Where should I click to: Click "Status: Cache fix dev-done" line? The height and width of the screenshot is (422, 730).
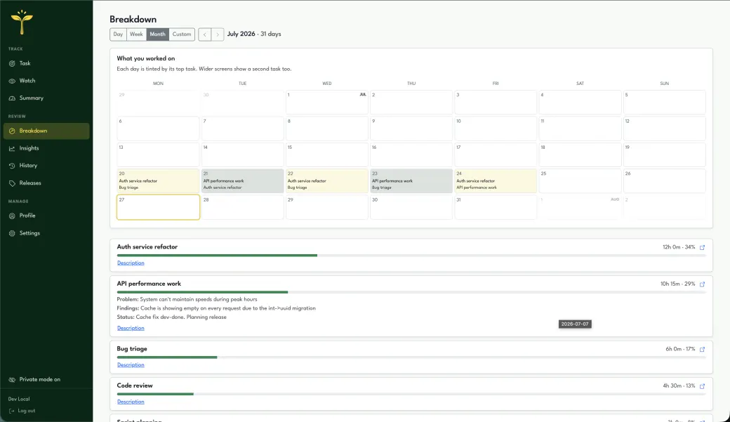pos(171,317)
